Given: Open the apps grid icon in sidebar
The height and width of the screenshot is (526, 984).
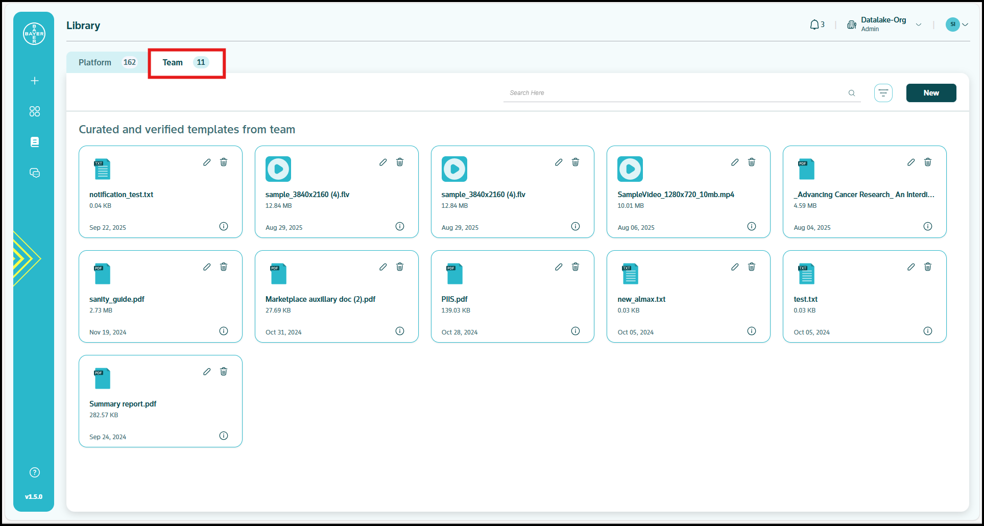Looking at the screenshot, I should coord(35,111).
